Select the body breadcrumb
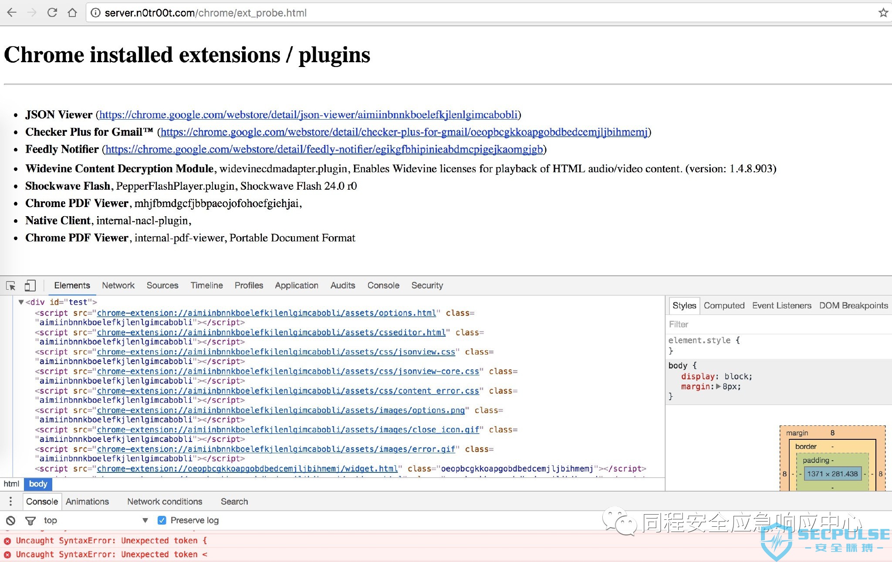 tap(38, 484)
